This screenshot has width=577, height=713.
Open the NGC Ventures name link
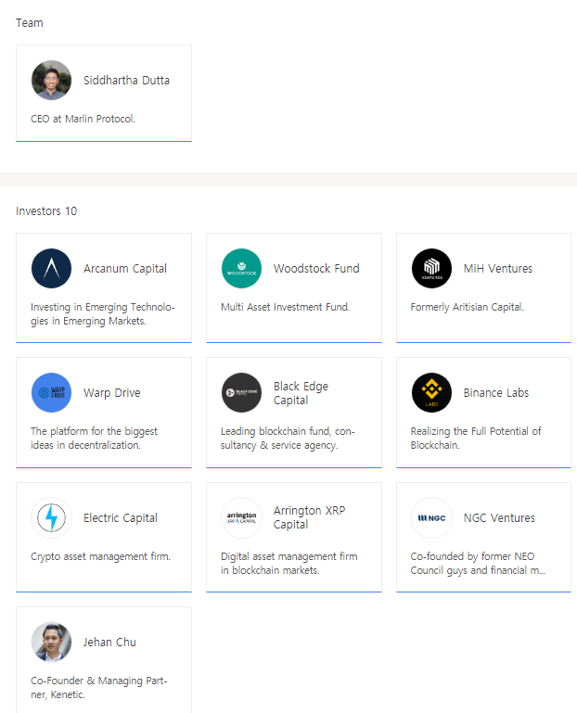[x=500, y=518]
